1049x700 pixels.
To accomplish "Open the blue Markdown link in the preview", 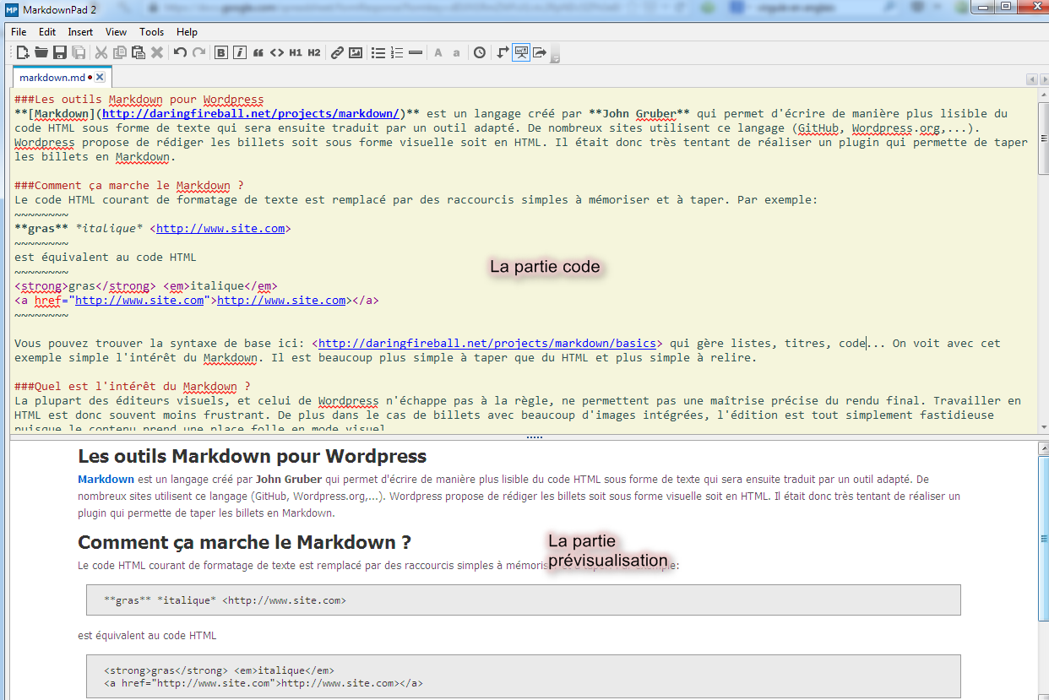I will [106, 480].
